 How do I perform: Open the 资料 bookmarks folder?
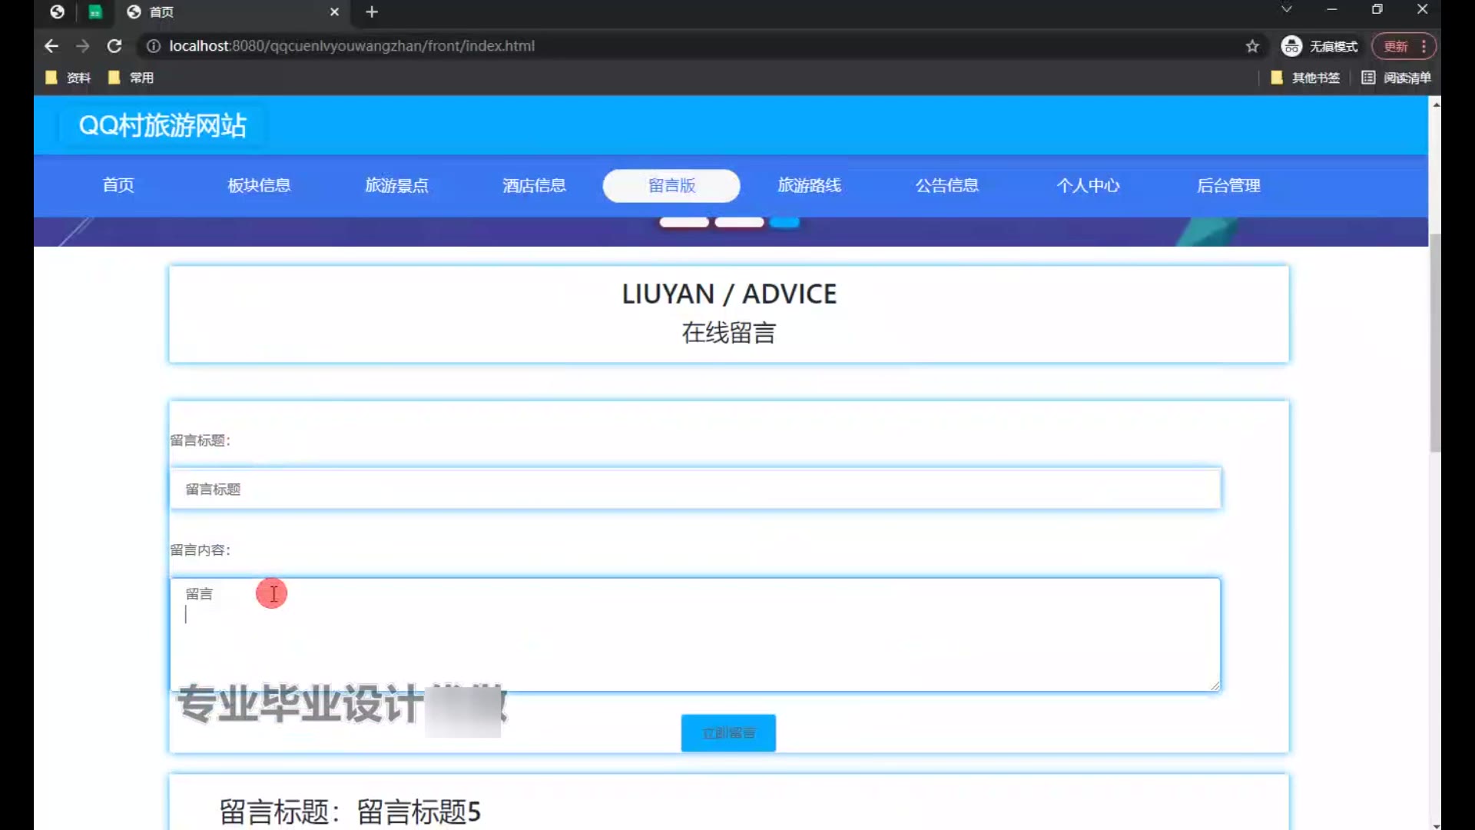click(x=68, y=78)
